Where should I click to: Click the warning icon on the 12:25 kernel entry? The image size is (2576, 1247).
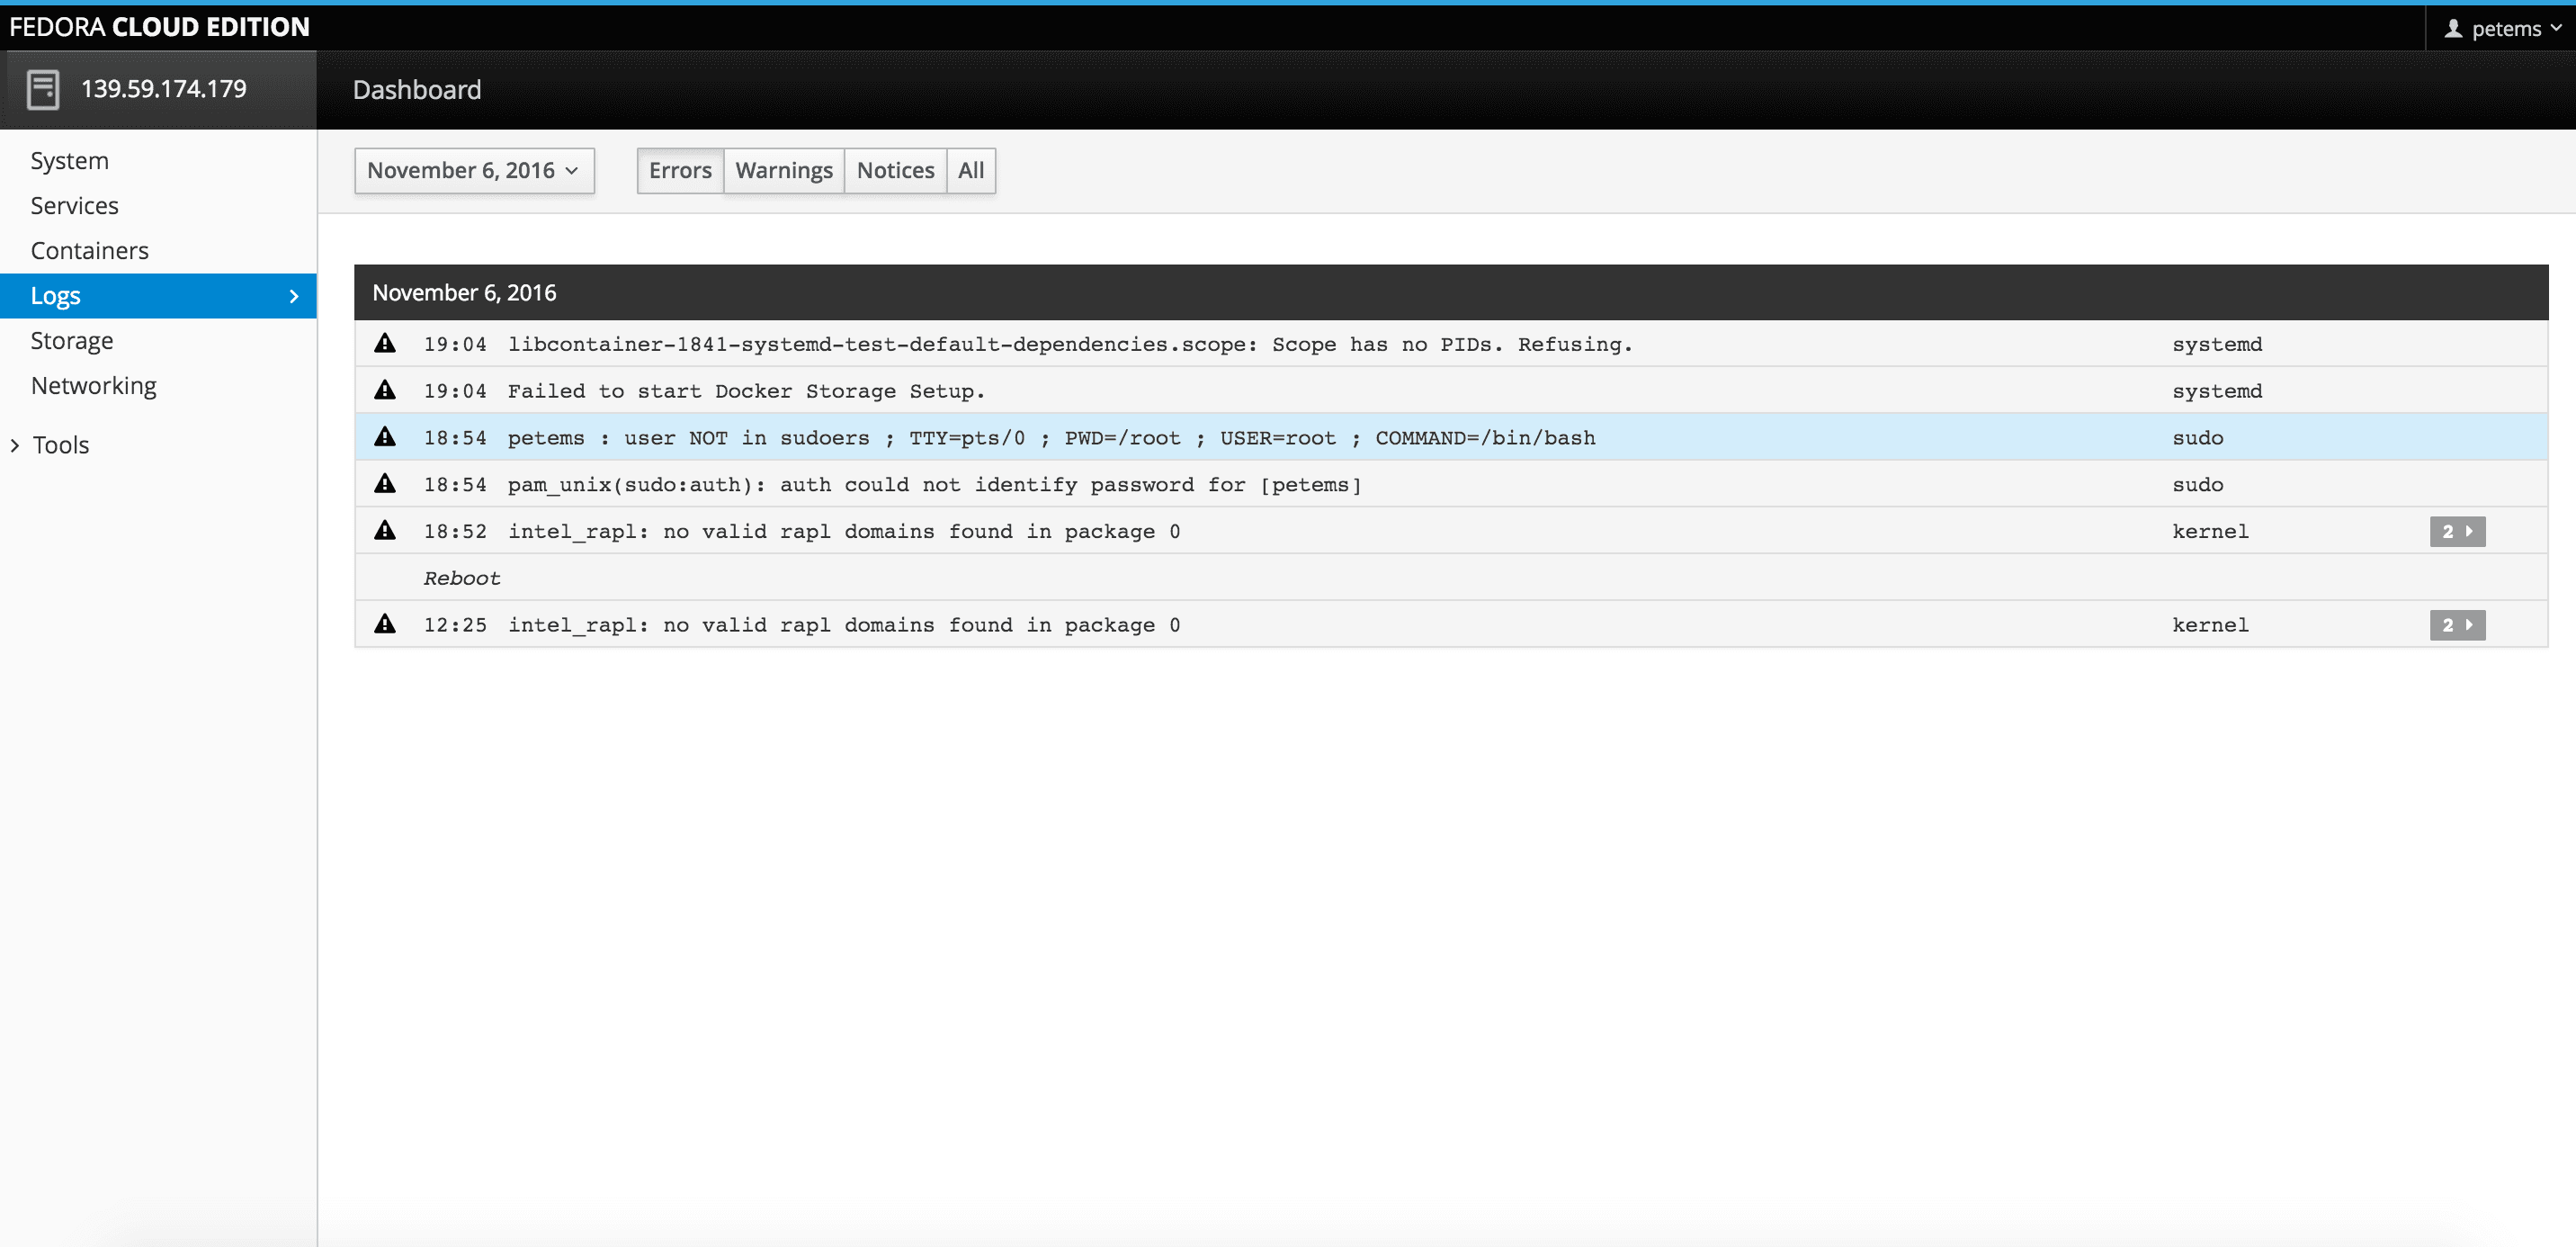[386, 624]
